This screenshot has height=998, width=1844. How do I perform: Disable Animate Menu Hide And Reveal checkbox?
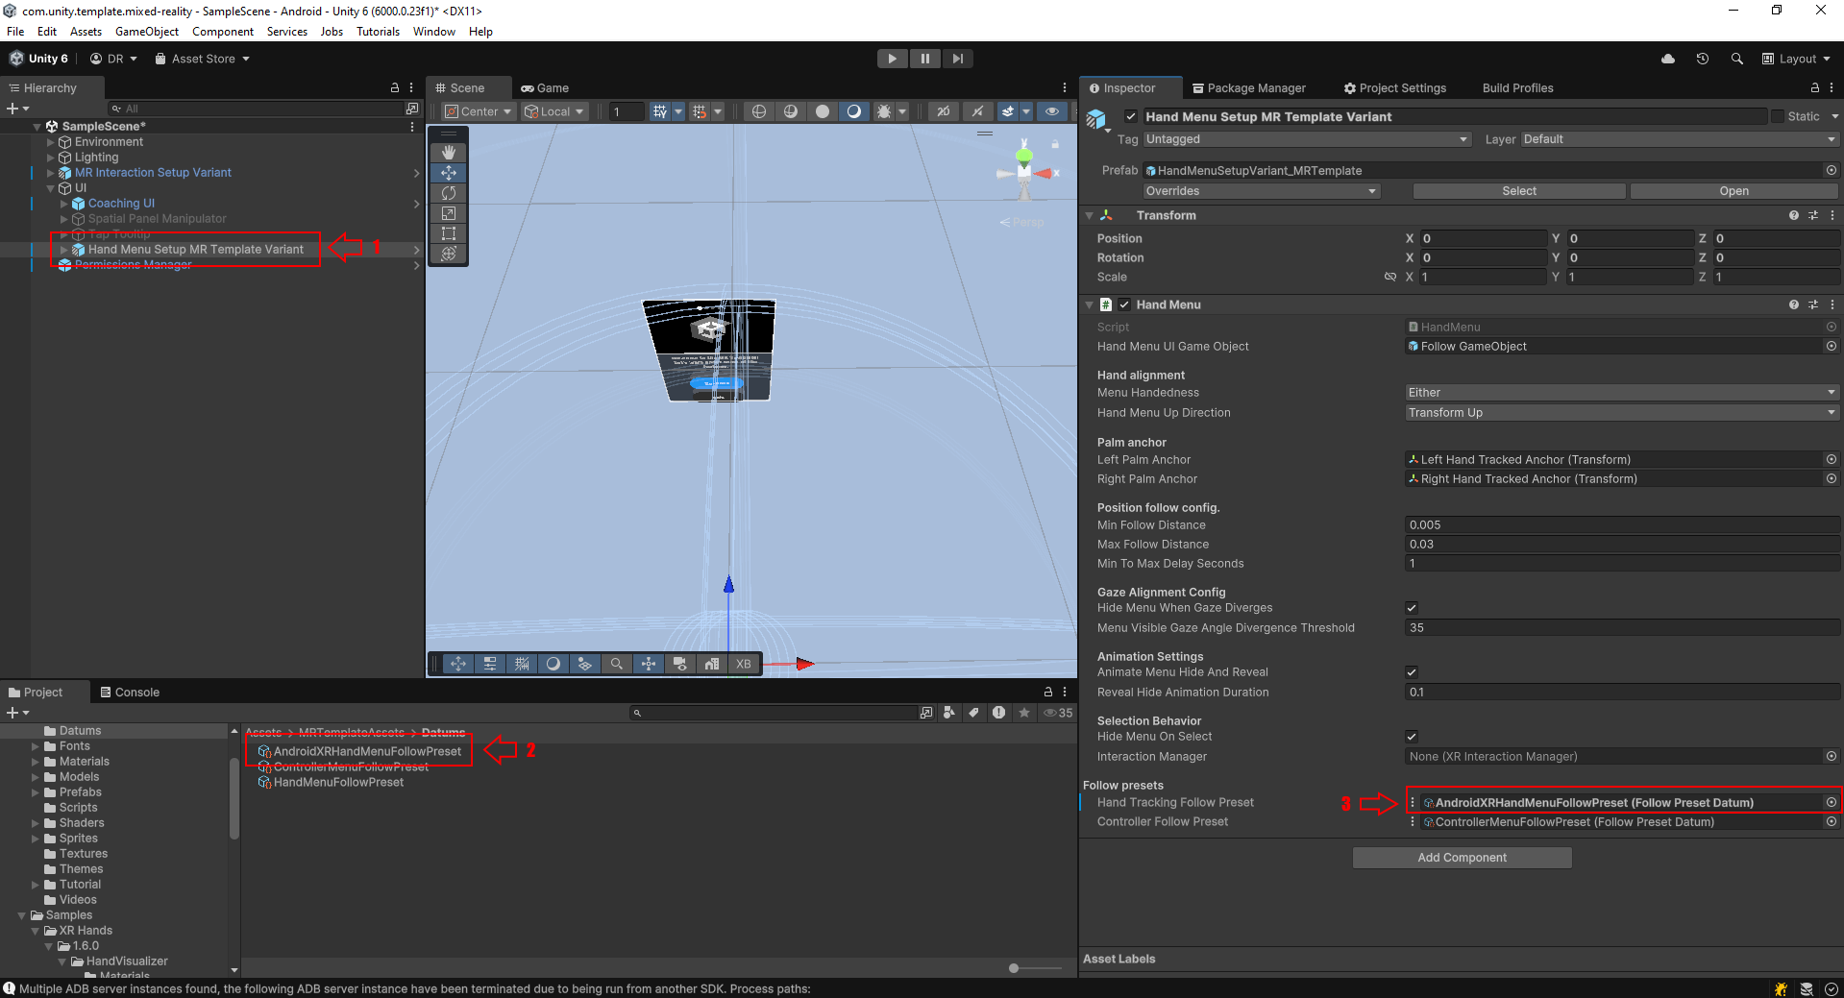point(1412,672)
